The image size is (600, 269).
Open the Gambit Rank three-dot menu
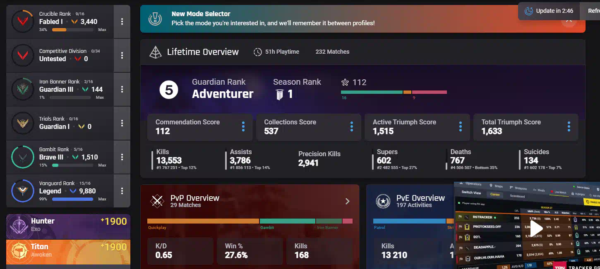(122, 157)
